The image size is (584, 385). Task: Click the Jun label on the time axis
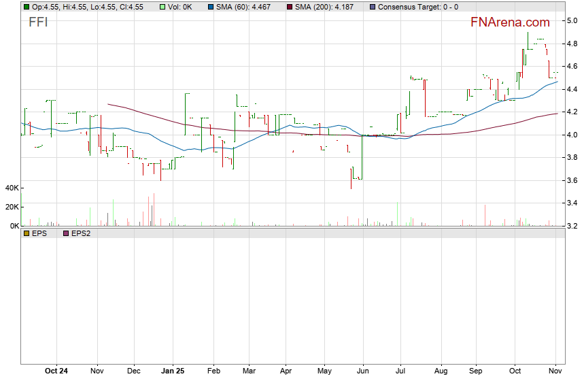click(x=362, y=371)
